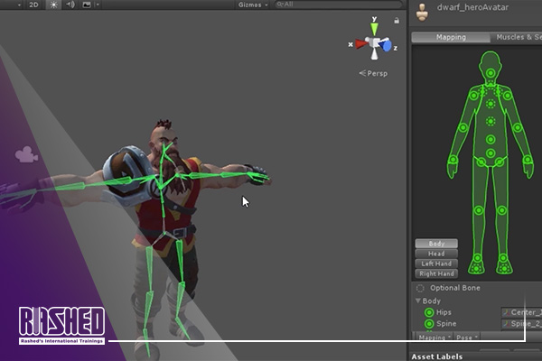
Task: Select the head bone circle on diagram
Action: (x=491, y=73)
